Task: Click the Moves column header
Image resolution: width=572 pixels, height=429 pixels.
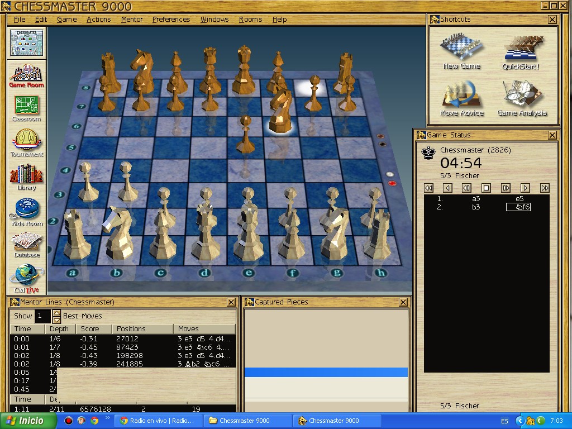Action: pos(204,328)
